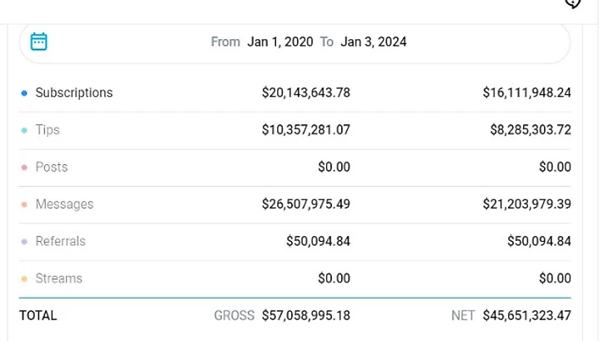Click the partial icon at top right

[573, 3]
